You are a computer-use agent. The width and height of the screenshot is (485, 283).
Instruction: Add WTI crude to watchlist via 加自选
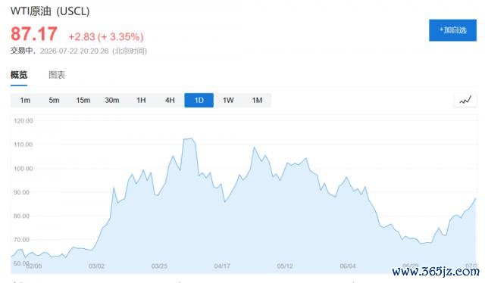(452, 30)
